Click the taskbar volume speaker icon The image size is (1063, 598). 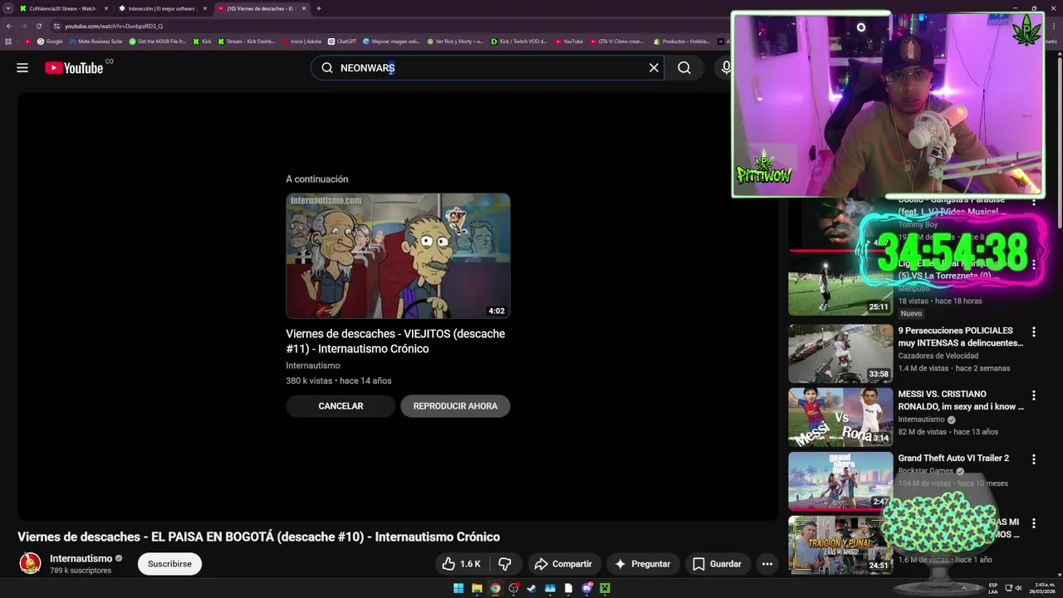click(1018, 588)
